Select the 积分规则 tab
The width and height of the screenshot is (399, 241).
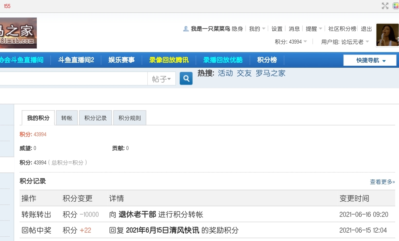130,118
